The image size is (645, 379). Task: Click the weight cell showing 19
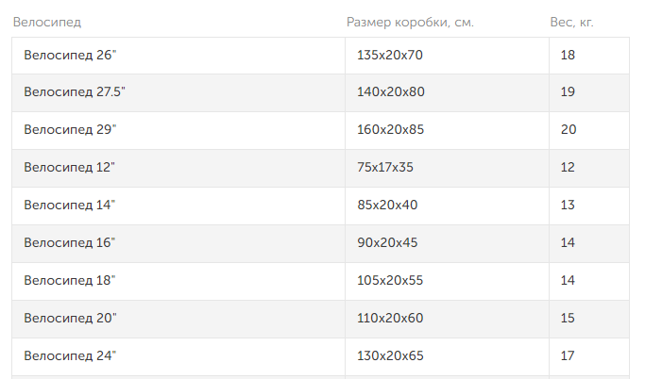(x=569, y=92)
